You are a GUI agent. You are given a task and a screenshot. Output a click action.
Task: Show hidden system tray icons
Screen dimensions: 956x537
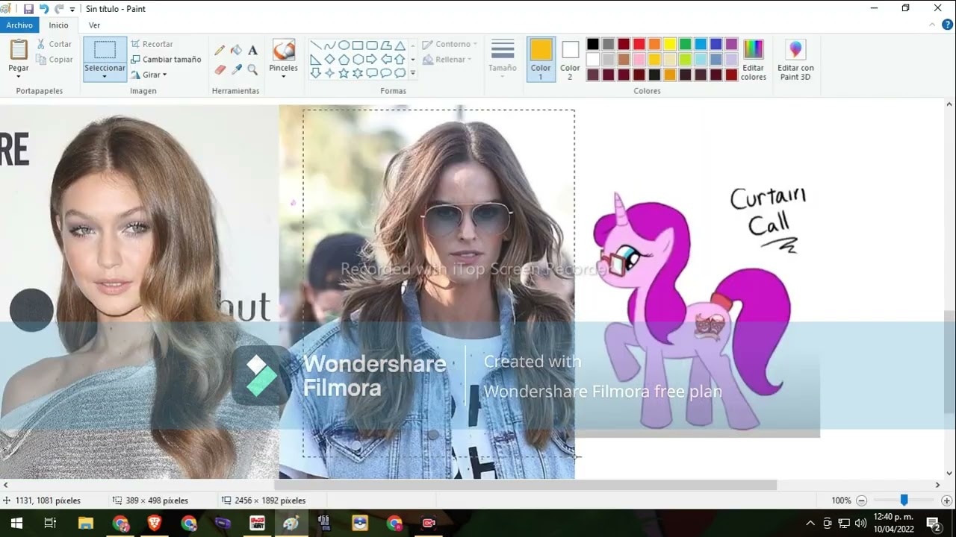click(810, 523)
